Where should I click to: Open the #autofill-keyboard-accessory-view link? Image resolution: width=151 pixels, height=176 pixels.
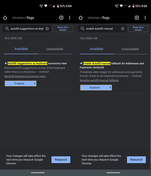[25, 76]
